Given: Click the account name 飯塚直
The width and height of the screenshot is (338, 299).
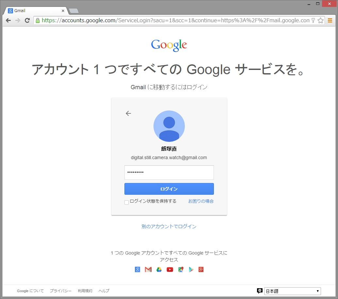Looking at the screenshot, I should click(x=169, y=149).
